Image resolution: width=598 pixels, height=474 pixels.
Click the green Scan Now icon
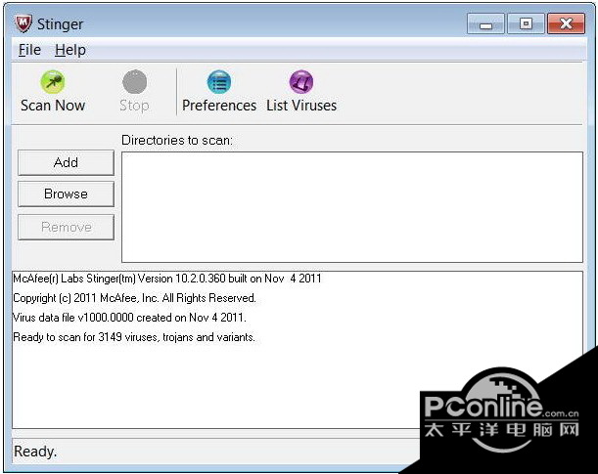(x=53, y=81)
